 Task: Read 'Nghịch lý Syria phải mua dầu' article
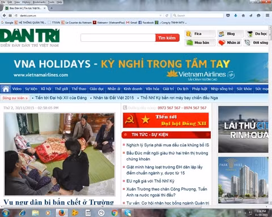(x=168, y=145)
